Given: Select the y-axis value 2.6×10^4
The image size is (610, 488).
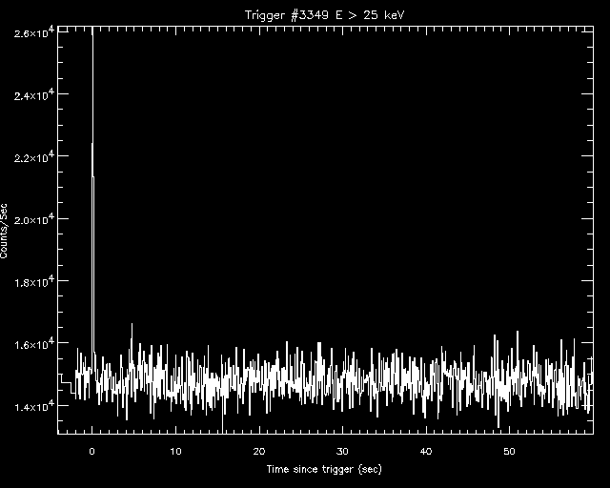Looking at the screenshot, I should click(x=33, y=31).
